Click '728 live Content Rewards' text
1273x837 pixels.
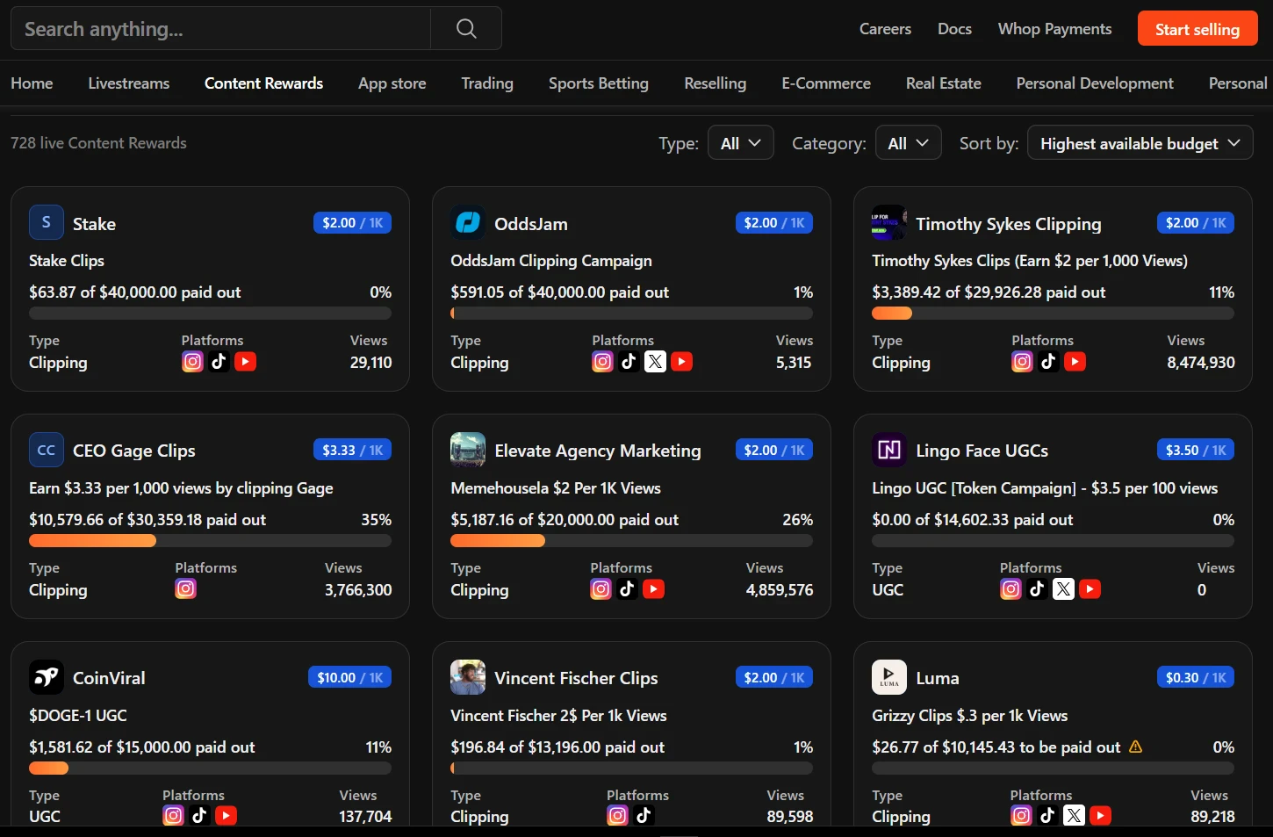coord(98,143)
